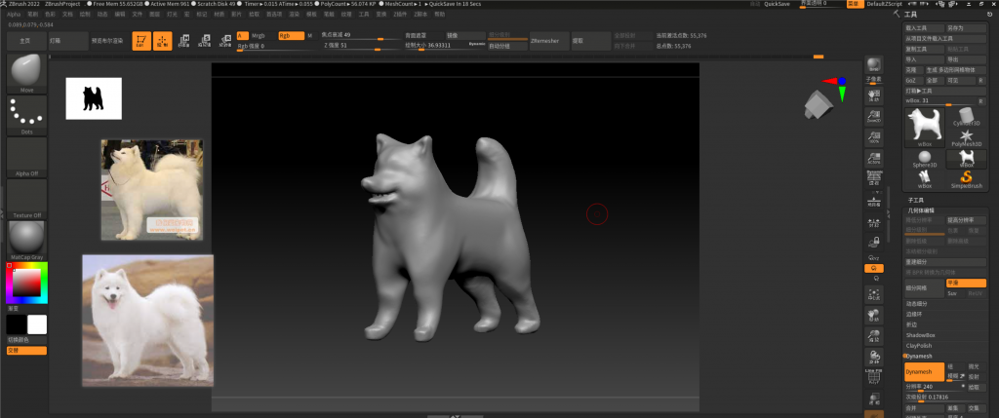Screen dimensions: 999x418
Task: Click the MatCap Gray material sphere
Action: 26,238
